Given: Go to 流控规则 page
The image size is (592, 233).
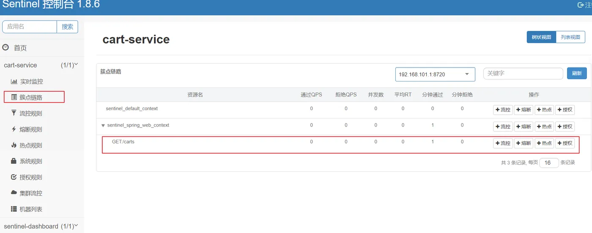Looking at the screenshot, I should (x=31, y=114).
